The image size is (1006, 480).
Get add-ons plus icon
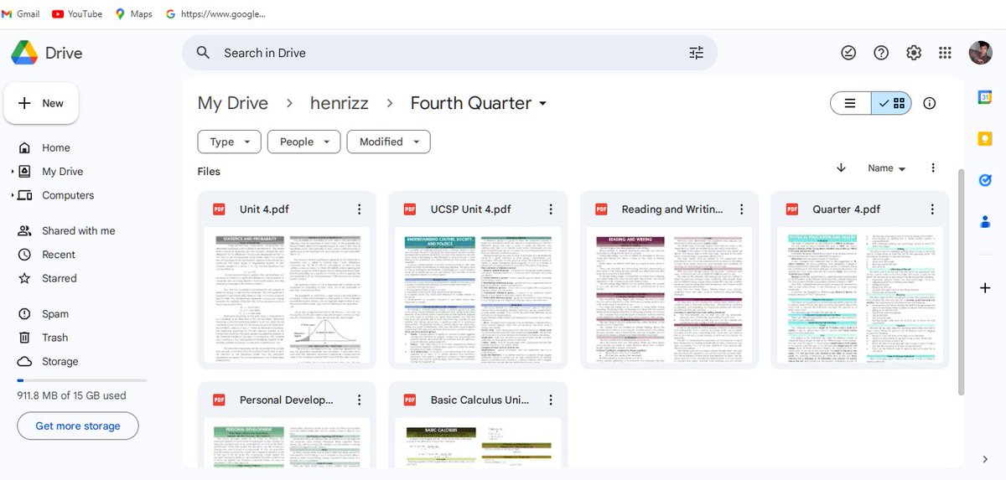click(985, 288)
